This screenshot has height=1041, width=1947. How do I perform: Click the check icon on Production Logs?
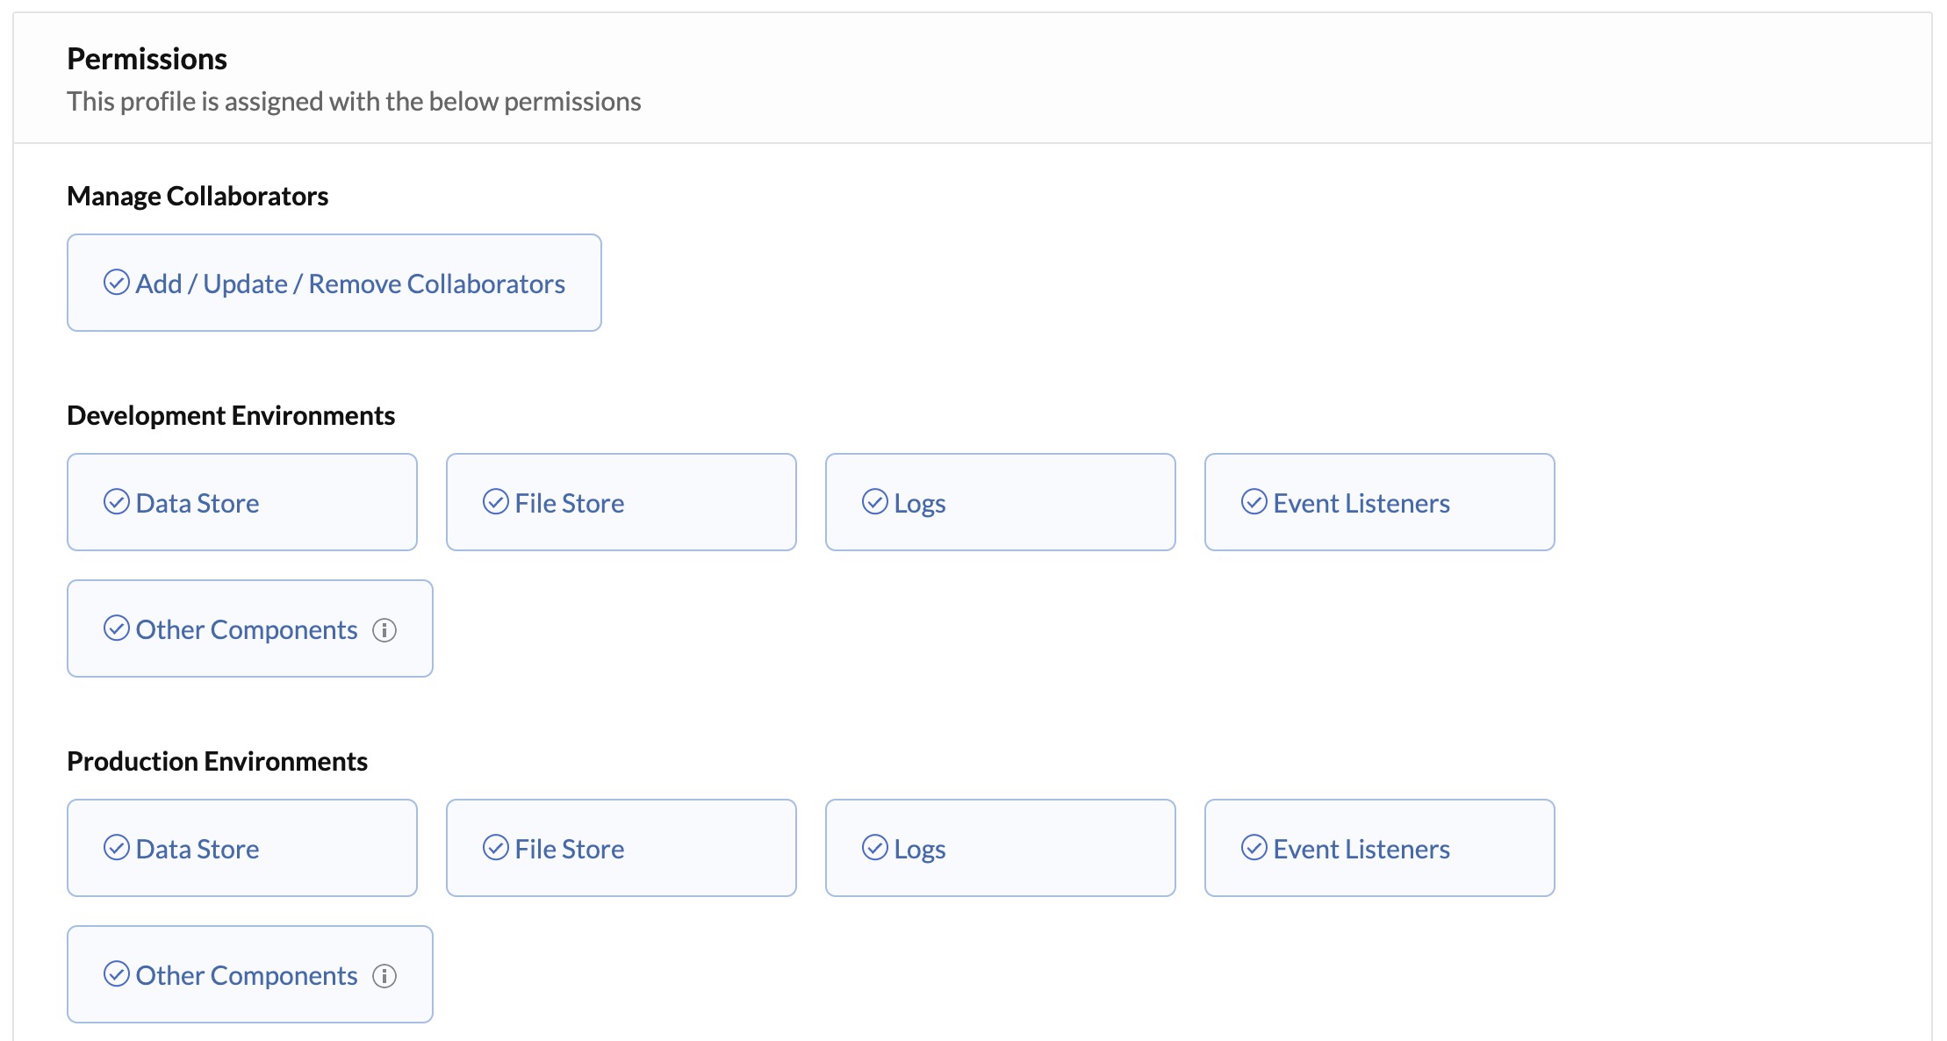(874, 848)
